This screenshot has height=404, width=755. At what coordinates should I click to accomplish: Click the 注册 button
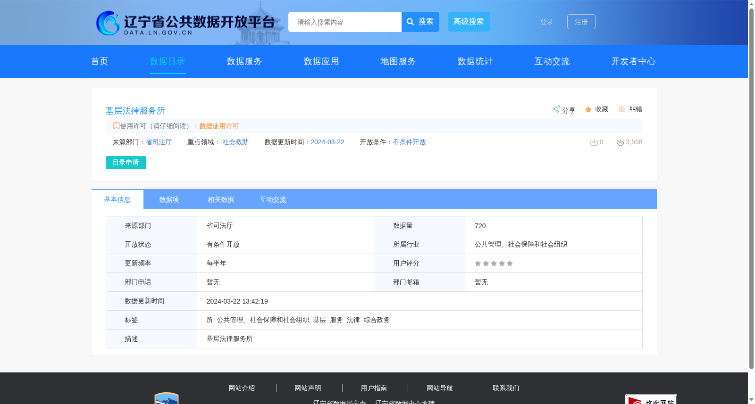tap(581, 22)
